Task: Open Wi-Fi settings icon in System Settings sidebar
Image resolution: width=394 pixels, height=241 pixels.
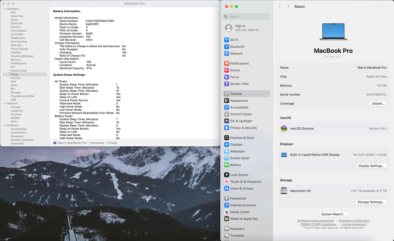Action: point(227,40)
